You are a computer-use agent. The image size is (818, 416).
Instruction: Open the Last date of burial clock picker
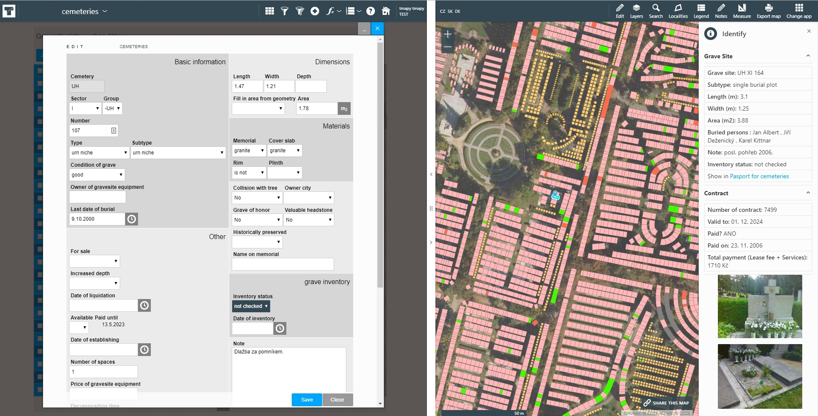[132, 219]
